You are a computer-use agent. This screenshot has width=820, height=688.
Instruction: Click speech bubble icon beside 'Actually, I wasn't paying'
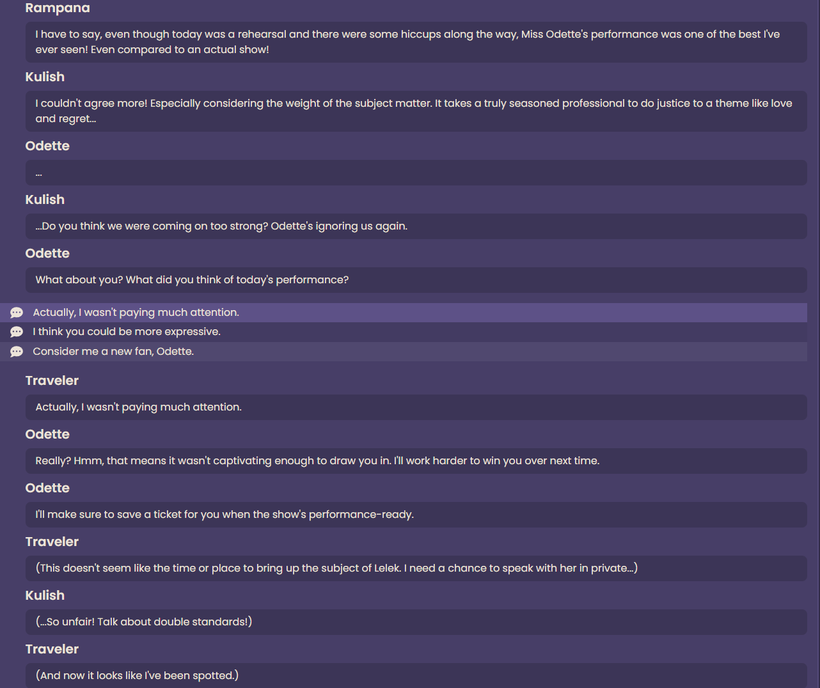click(17, 313)
